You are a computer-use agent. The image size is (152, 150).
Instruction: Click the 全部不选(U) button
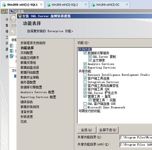click(108, 130)
